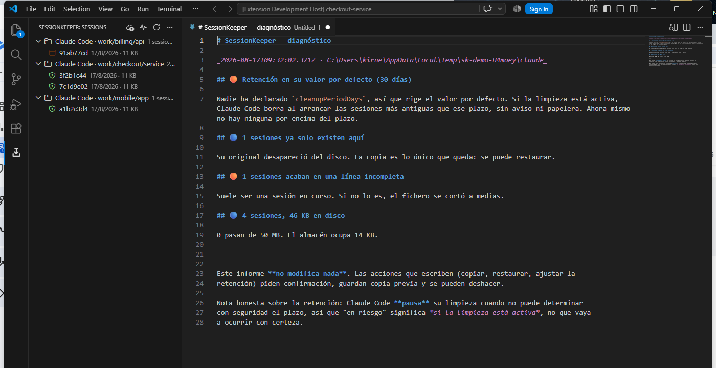The image size is (716, 368).
Task: Open the Selection menu
Action: tap(77, 9)
